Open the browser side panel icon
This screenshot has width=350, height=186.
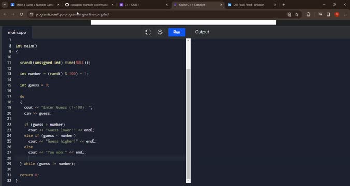[328, 14]
